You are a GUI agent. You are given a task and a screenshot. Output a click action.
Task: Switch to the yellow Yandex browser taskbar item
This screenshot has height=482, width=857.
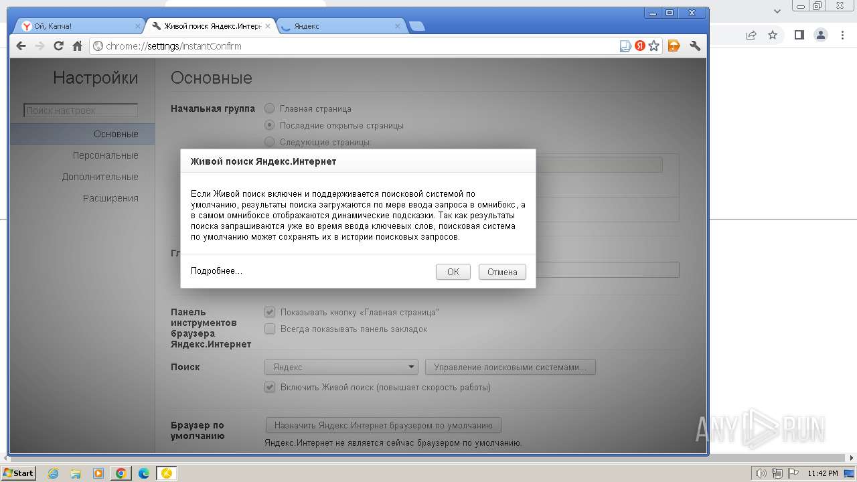click(x=167, y=473)
